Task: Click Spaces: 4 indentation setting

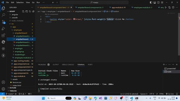Action: click(144, 94)
